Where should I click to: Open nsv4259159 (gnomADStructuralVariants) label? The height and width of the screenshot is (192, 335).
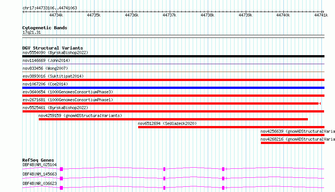click(x=80, y=115)
